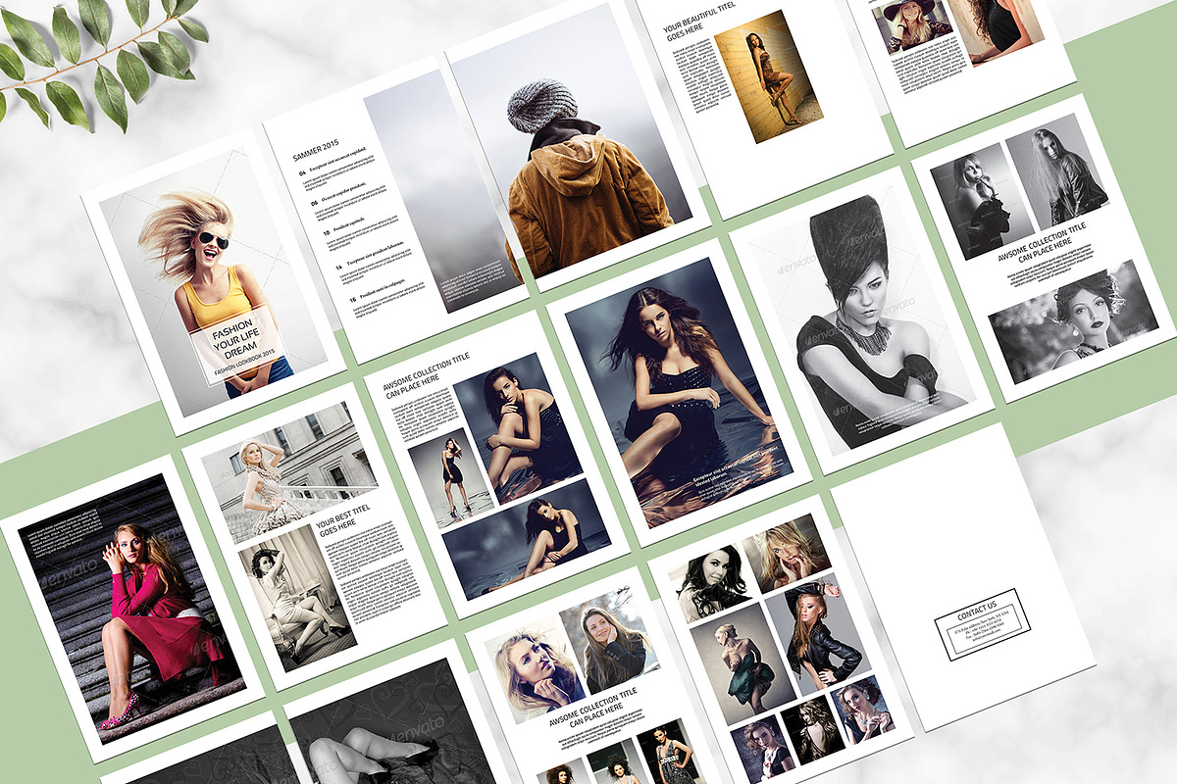
Task: Click the wide photo of woman sitting on dark floor
Action: (526, 538)
